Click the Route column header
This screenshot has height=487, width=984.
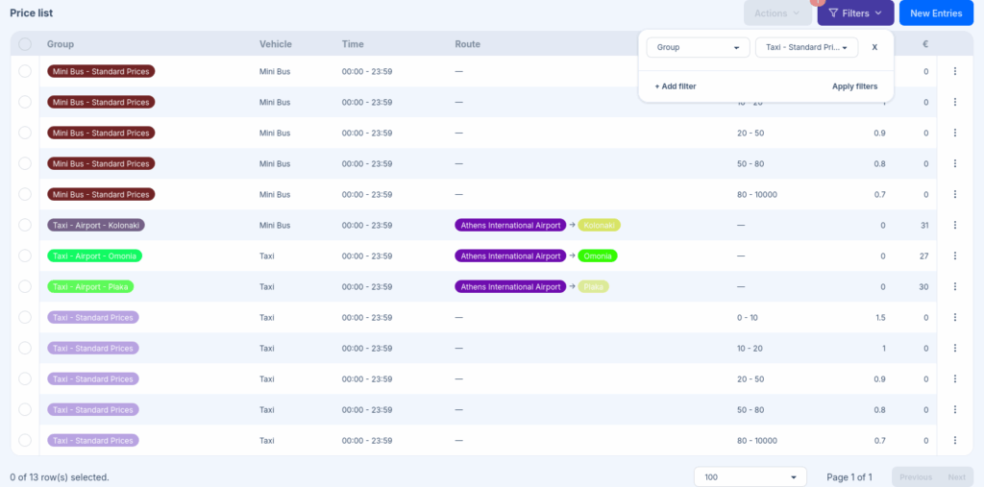tap(468, 44)
